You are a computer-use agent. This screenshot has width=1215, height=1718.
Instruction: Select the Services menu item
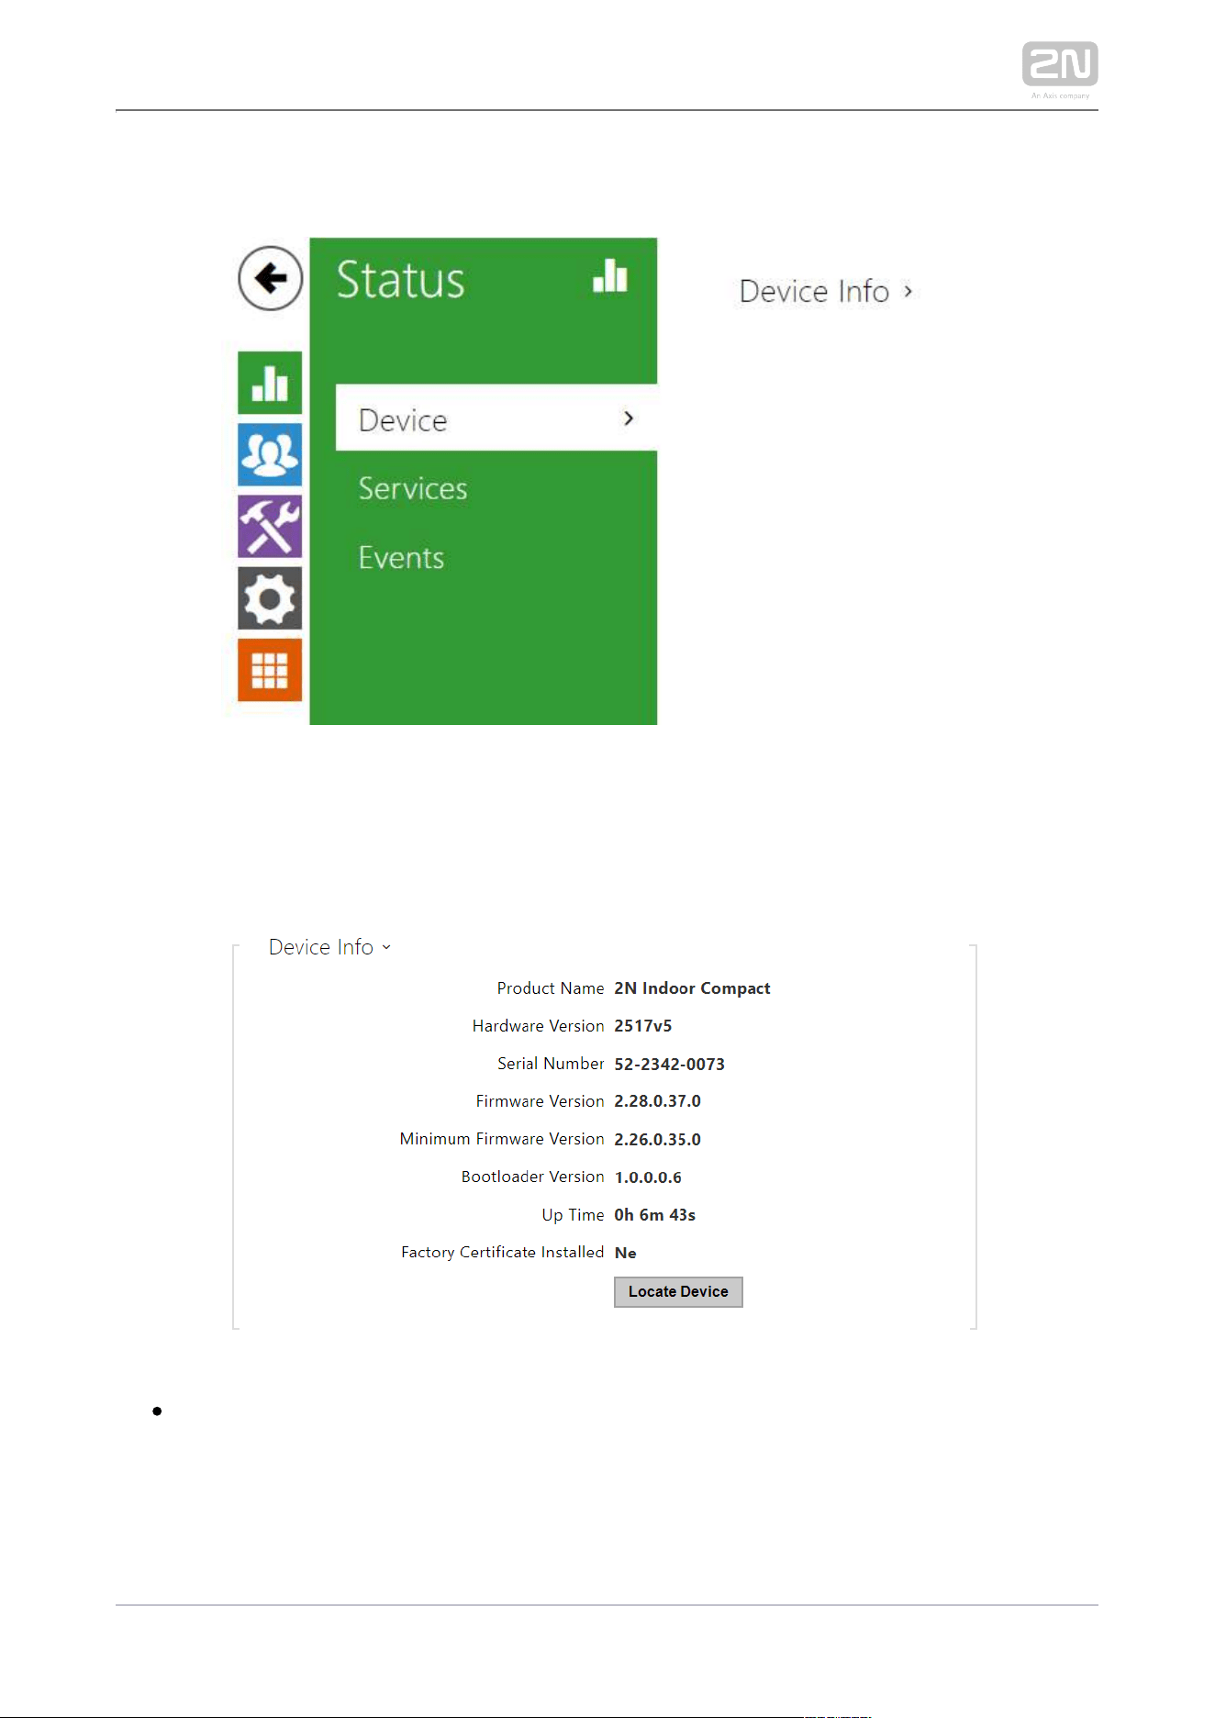pyautogui.click(x=413, y=488)
